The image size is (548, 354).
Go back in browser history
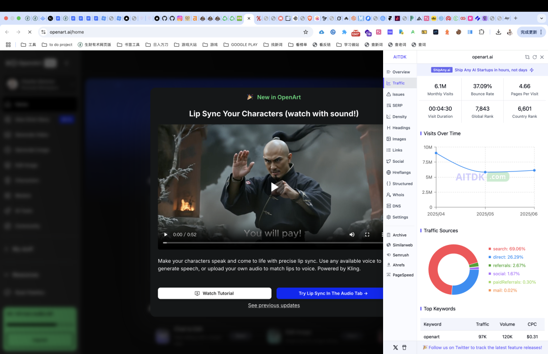tap(7, 32)
